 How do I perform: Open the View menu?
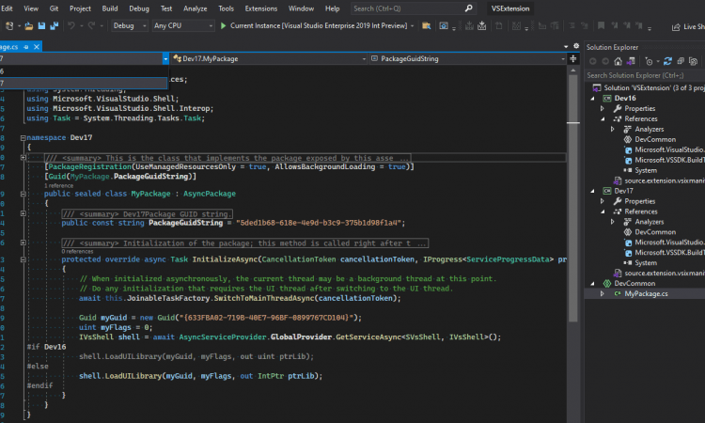tap(31, 8)
